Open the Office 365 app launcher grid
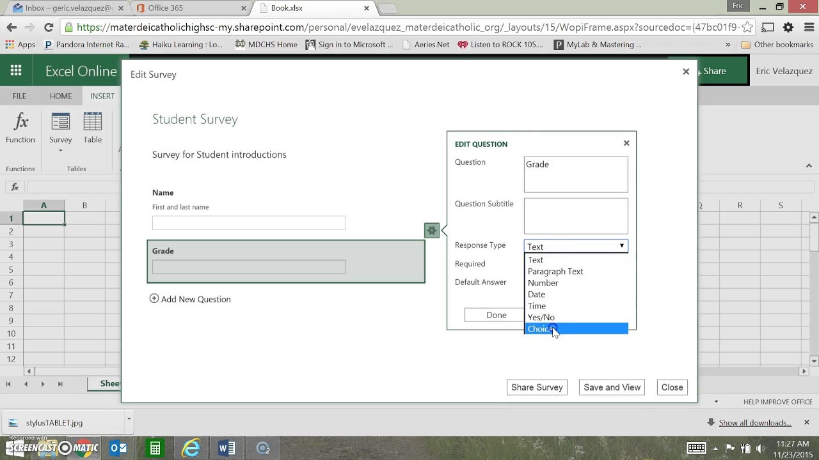The width and height of the screenshot is (819, 460). tap(16, 71)
